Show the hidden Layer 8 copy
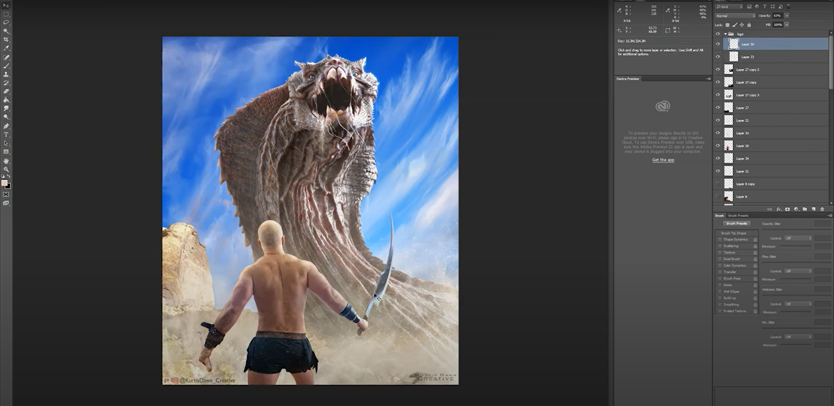Viewport: 834px width, 406px height. coord(718,184)
